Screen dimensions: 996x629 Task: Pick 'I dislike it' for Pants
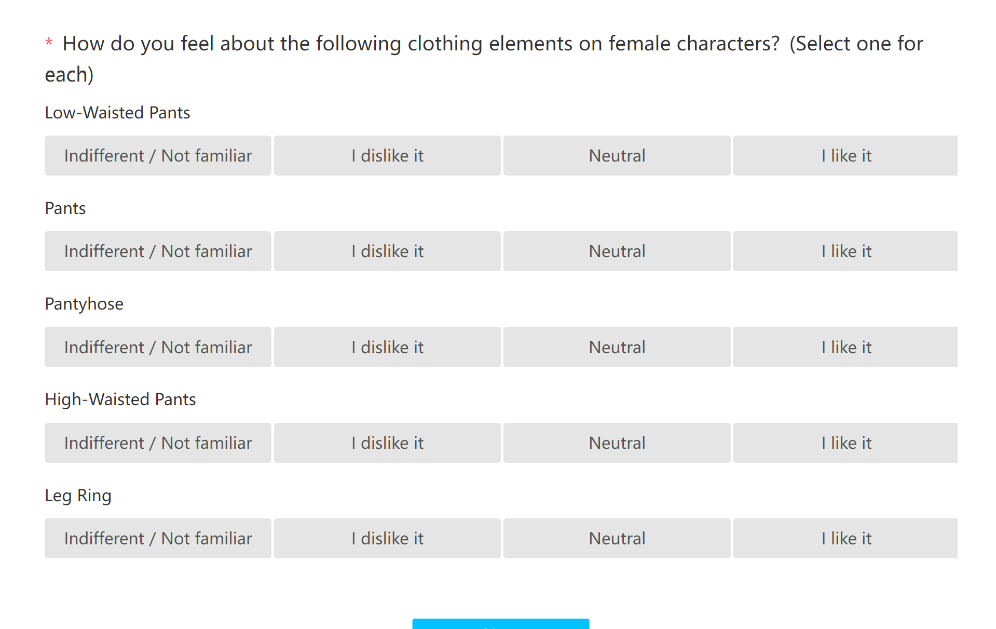click(x=387, y=251)
